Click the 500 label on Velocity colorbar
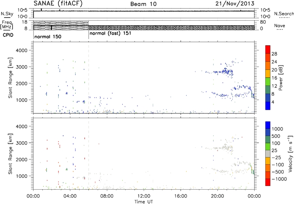Image resolution: width=294 pixels, height=204 pixels. (x=276, y=136)
